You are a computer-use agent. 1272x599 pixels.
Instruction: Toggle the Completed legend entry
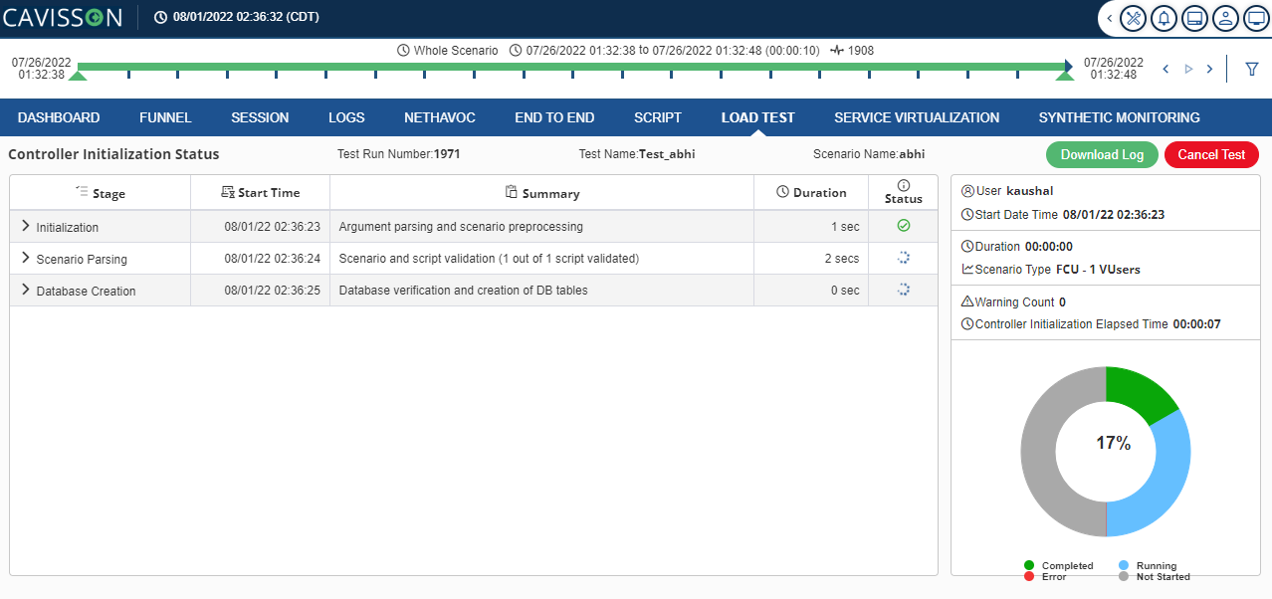click(1059, 566)
